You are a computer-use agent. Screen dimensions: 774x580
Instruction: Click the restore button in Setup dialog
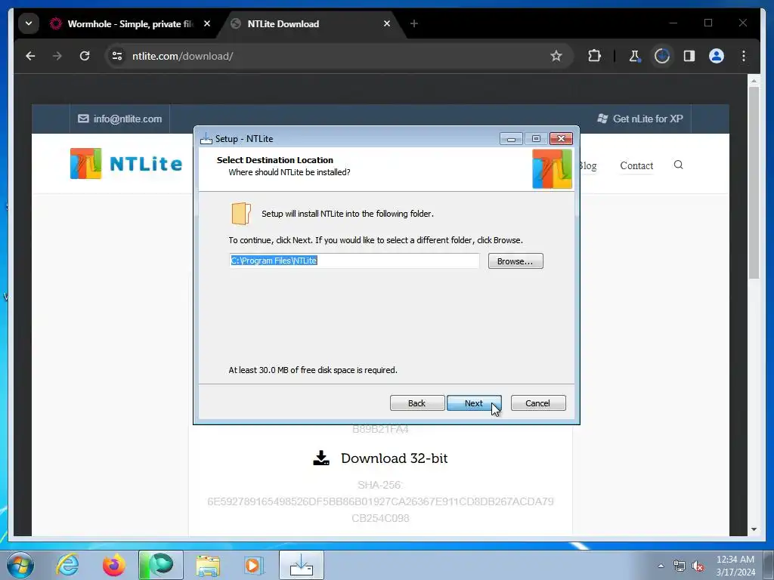click(536, 139)
